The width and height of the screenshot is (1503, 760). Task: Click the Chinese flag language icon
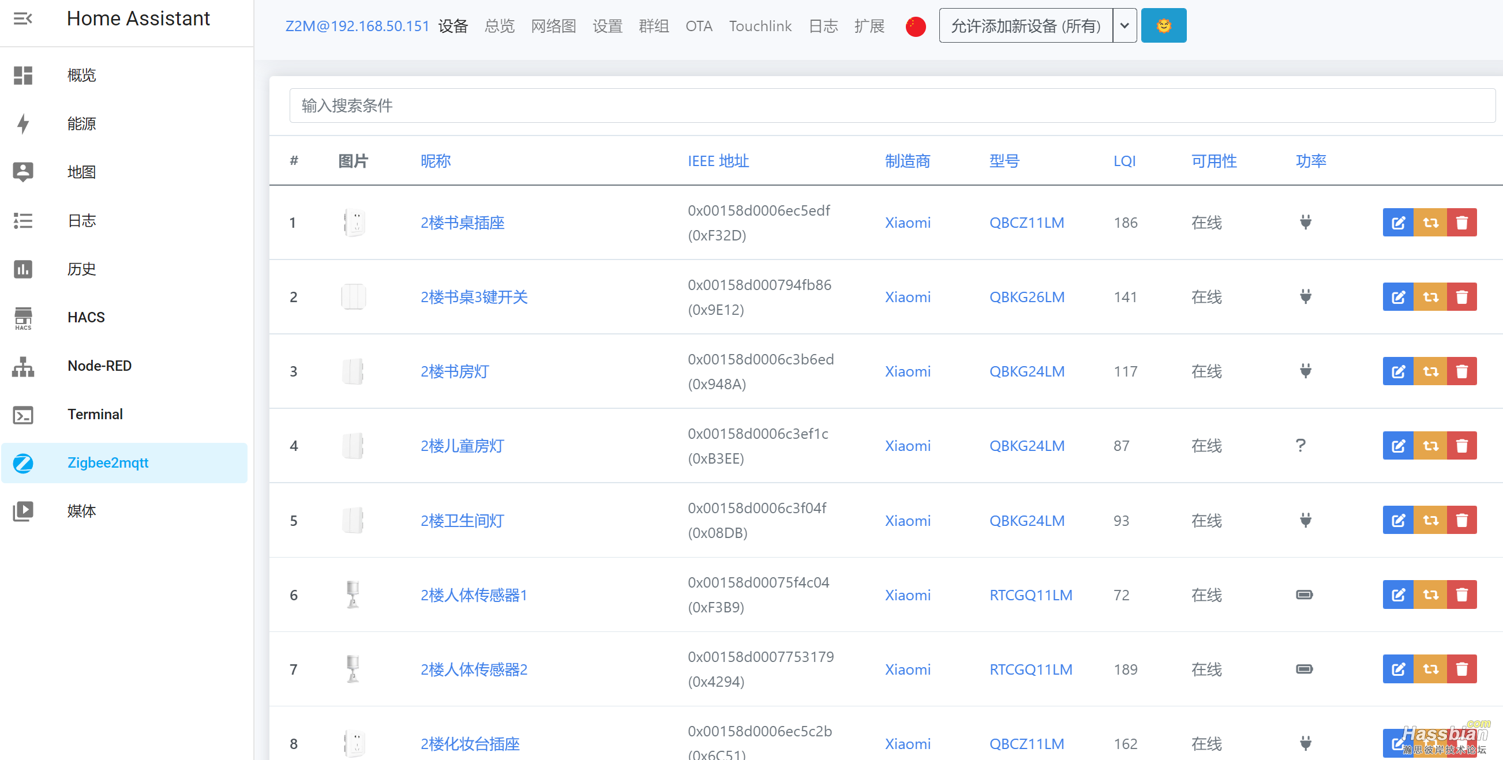click(x=916, y=27)
